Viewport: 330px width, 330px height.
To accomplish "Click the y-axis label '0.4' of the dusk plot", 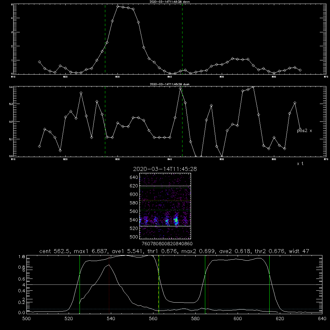I will [11, 87].
